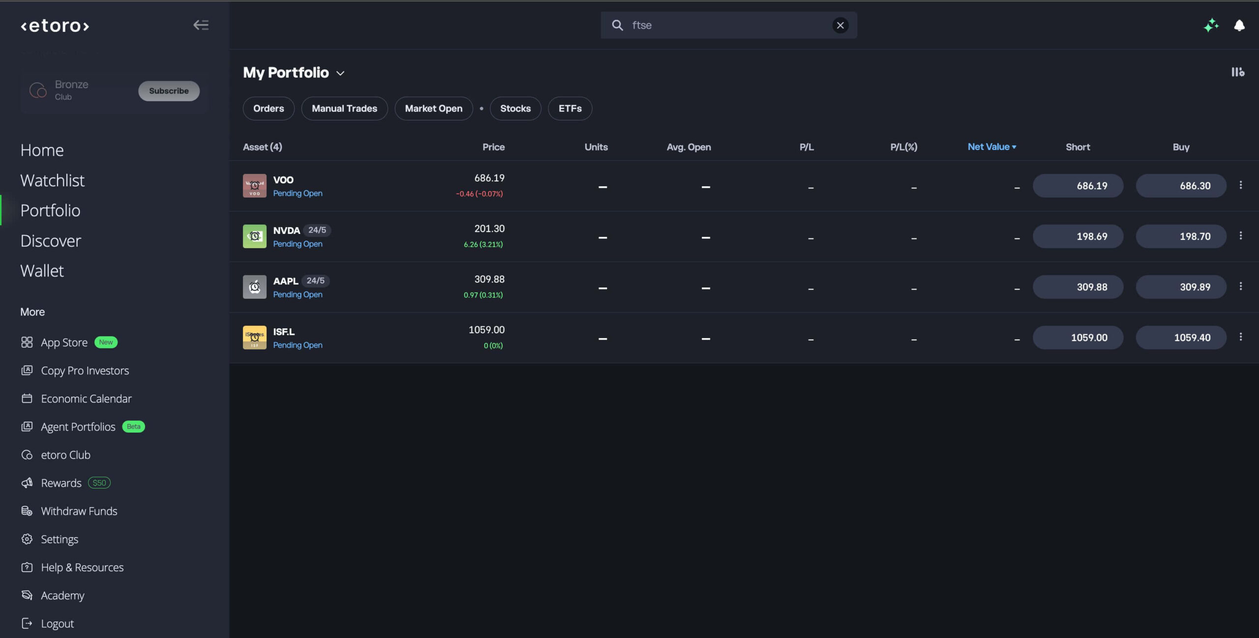Image resolution: width=1259 pixels, height=638 pixels.
Task: Short ISF.L at 1059.00
Action: point(1078,338)
